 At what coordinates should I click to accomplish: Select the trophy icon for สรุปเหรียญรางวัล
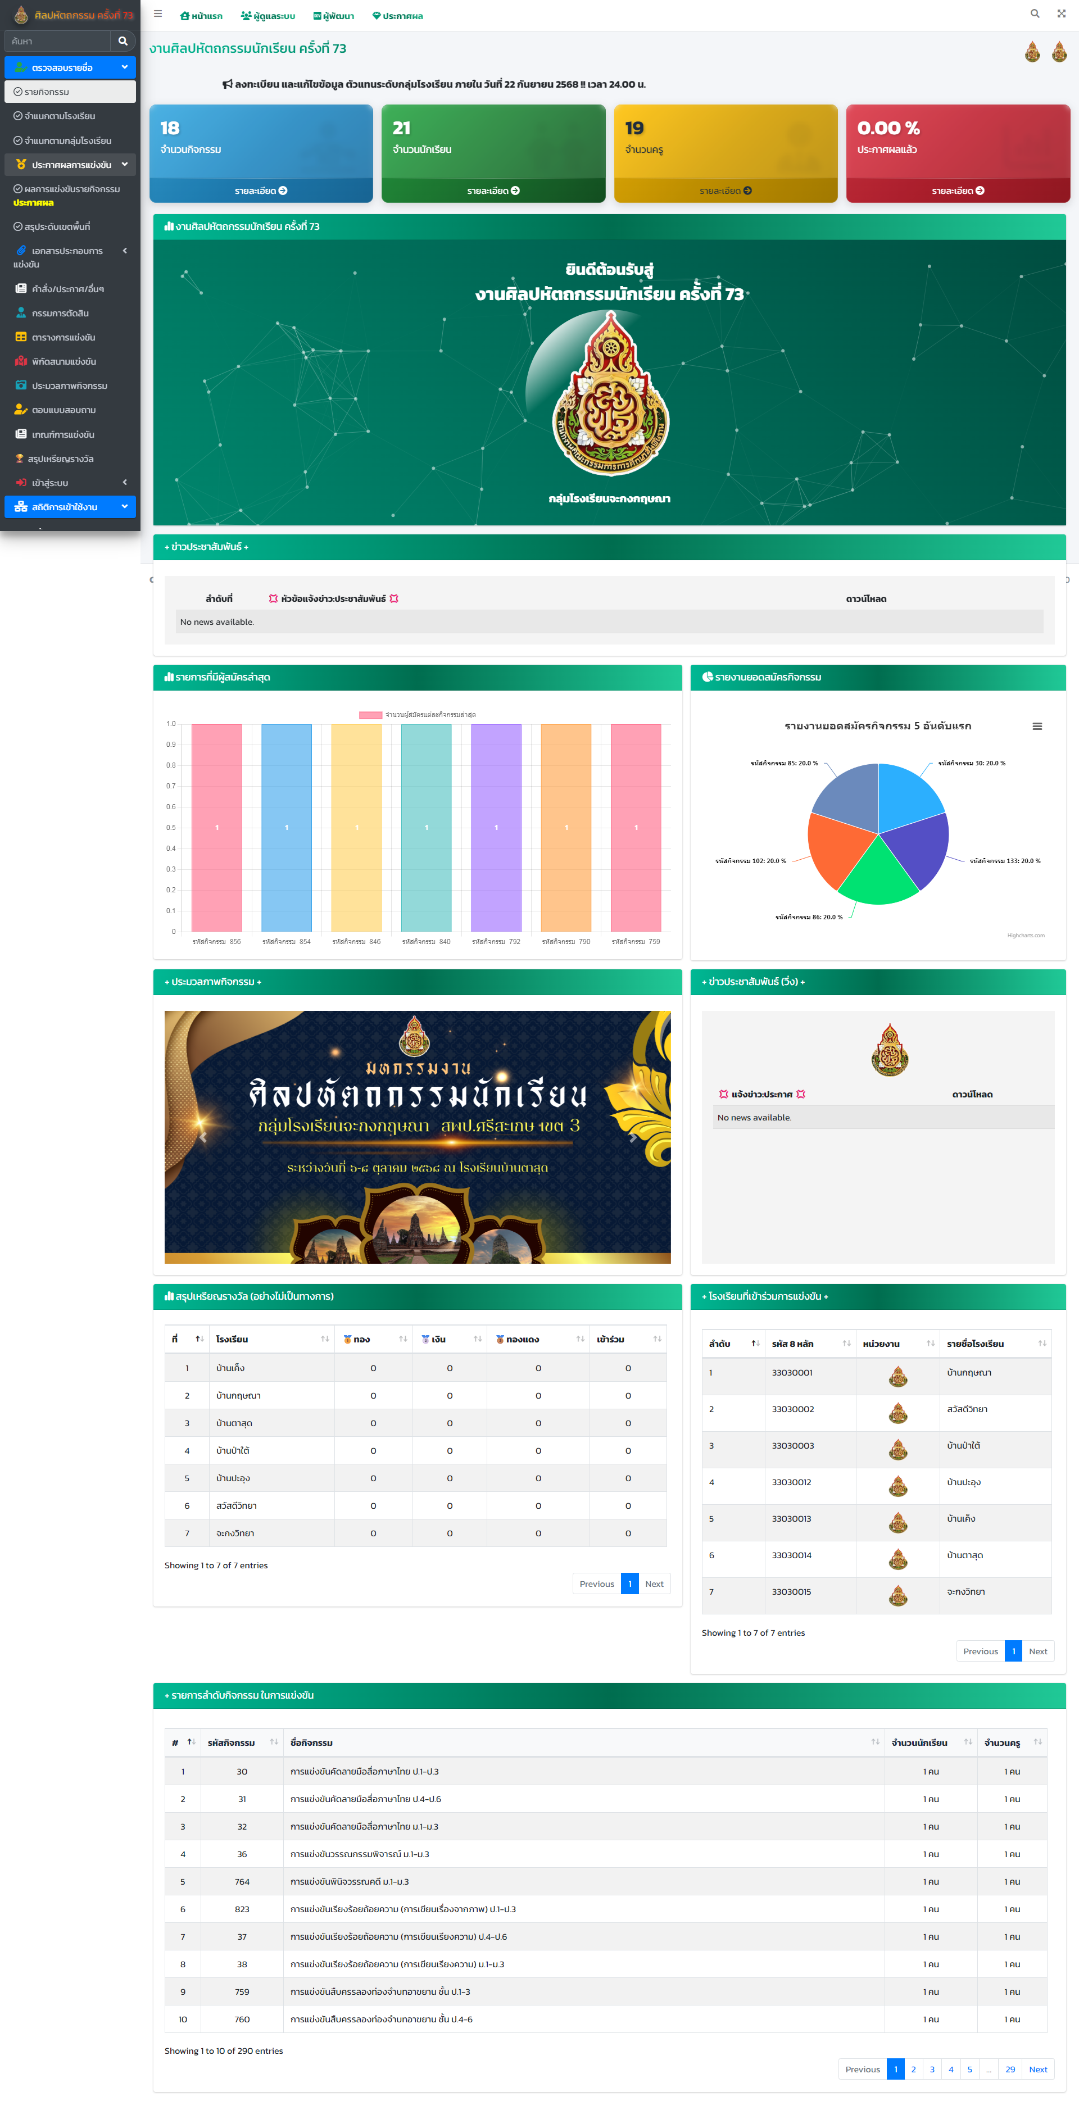(20, 459)
